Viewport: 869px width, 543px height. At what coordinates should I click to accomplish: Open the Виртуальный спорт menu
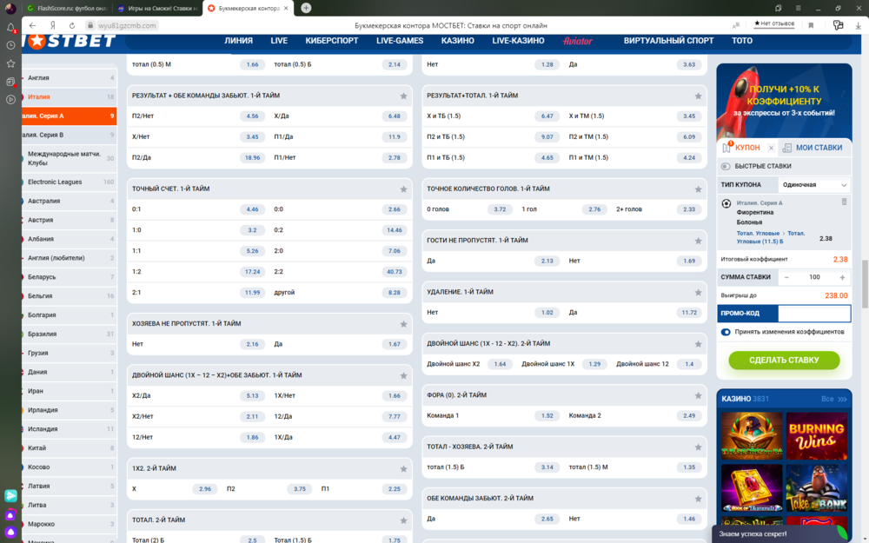668,41
